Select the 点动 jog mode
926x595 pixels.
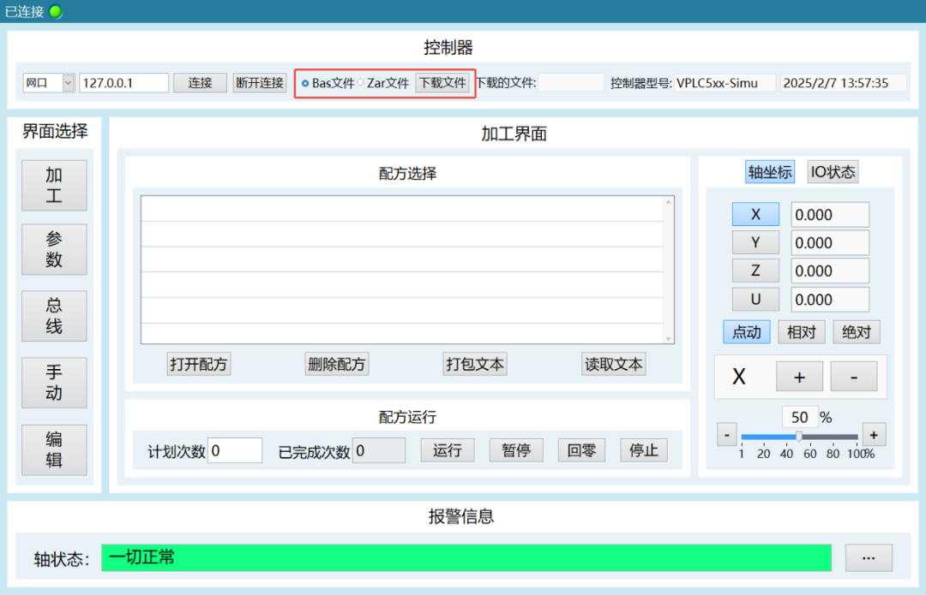tap(747, 332)
